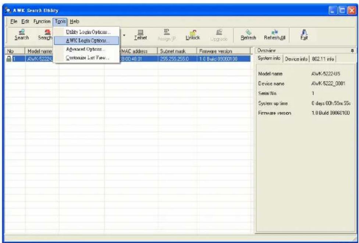Image resolution: width=359 pixels, height=243 pixels.
Task: Choose Advanced Options from Tools menu
Action: [86, 49]
